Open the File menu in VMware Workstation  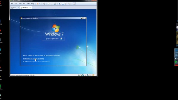(12, 4)
